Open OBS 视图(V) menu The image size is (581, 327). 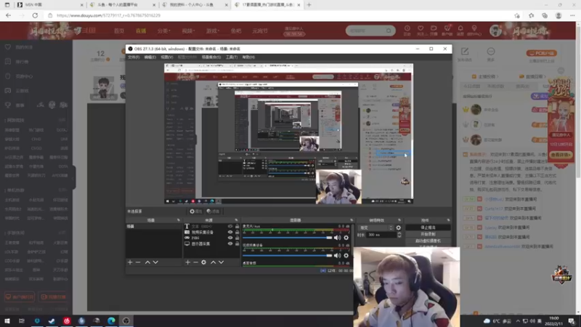pos(167,57)
